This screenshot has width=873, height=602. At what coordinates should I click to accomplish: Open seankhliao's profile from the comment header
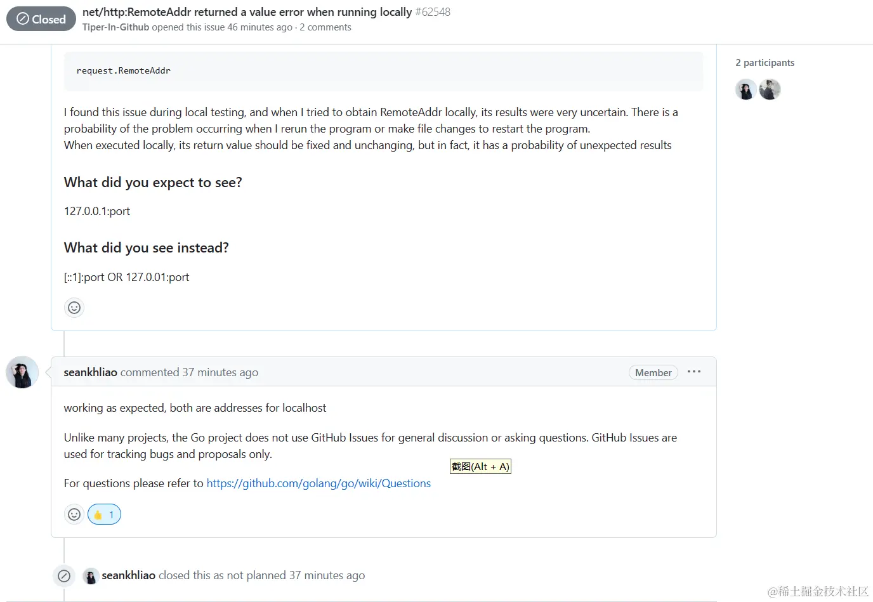(x=90, y=372)
